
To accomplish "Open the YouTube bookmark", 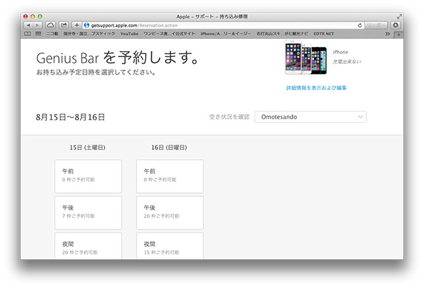I will click(x=129, y=34).
